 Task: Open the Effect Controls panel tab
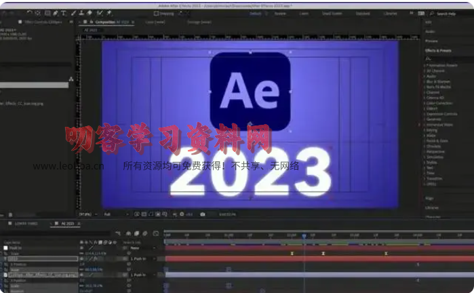(43, 22)
